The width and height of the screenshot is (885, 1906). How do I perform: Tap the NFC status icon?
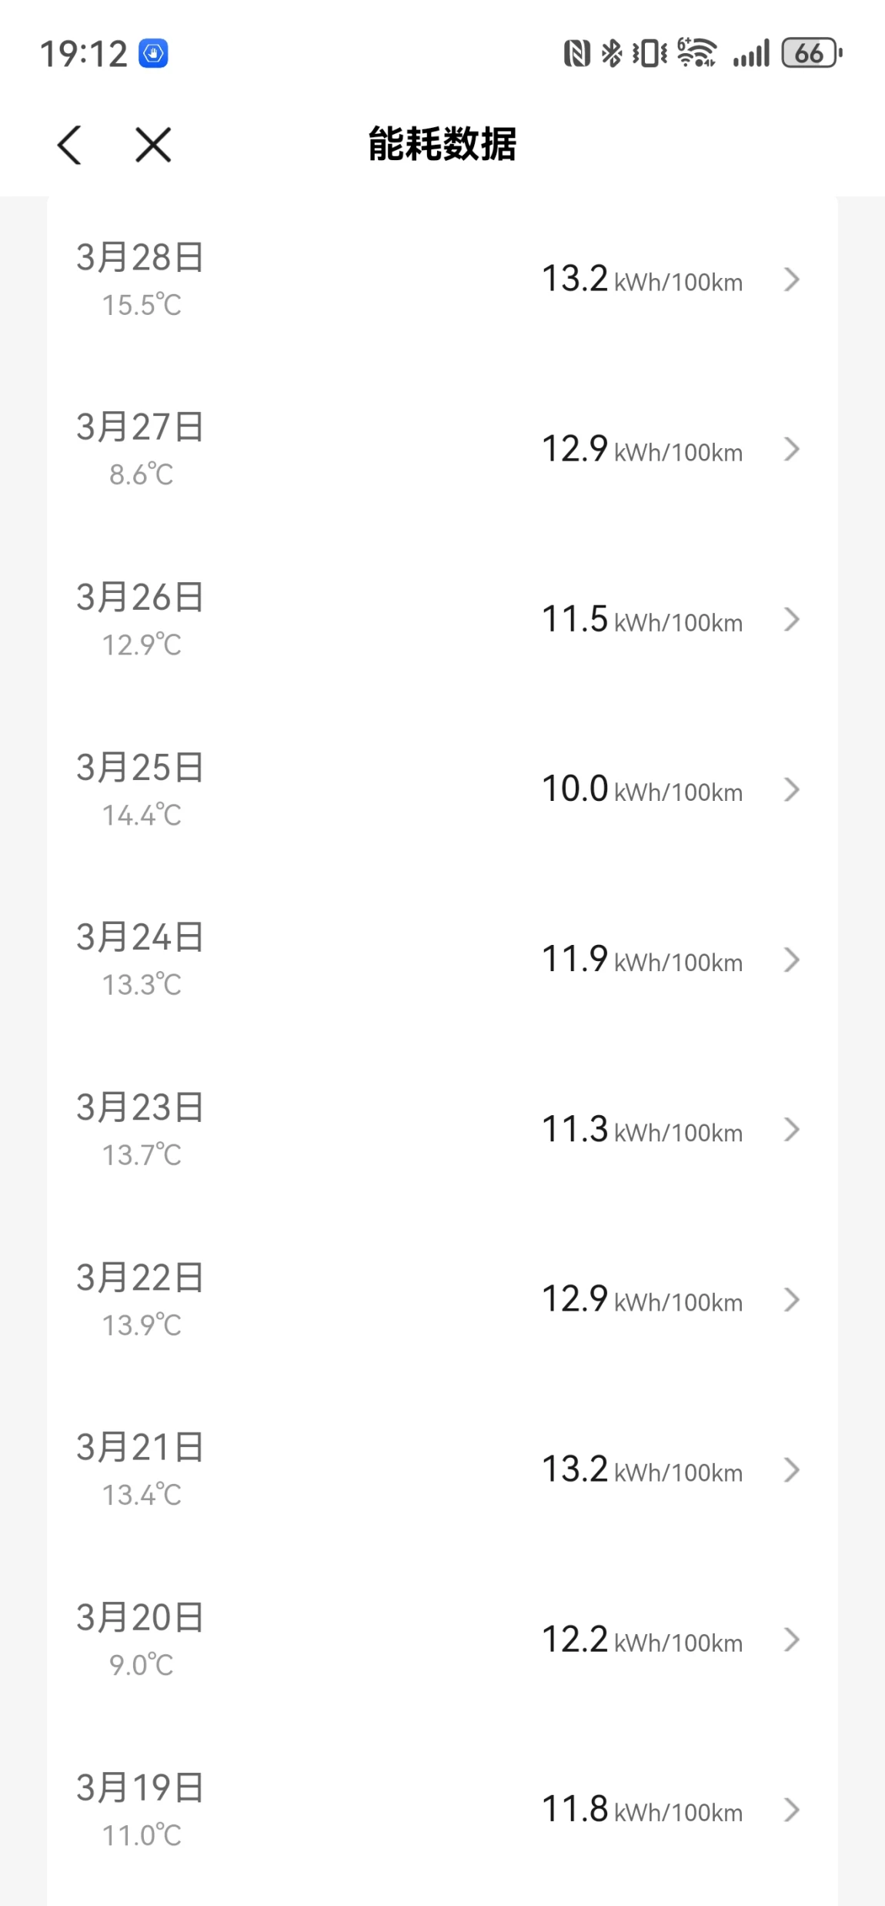tap(576, 54)
